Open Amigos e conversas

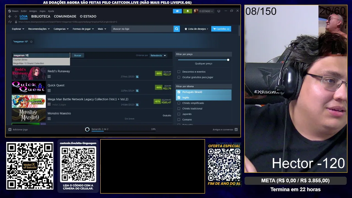tap(223, 130)
